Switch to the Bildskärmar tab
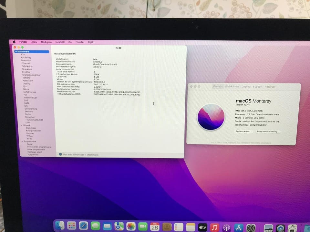Screen dimensions: 310x232 tap(232, 87)
